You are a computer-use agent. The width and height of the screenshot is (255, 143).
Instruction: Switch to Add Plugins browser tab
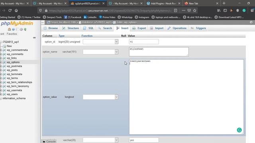click(163, 3)
